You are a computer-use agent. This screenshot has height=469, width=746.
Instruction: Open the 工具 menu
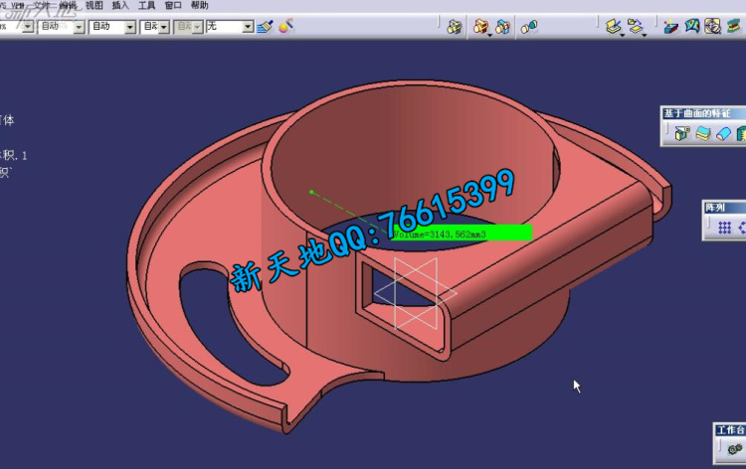click(x=146, y=5)
